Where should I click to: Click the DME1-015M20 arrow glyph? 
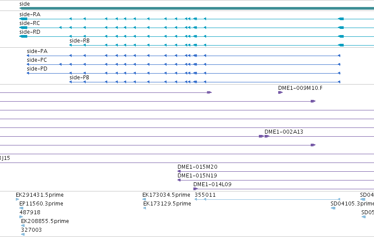point(179,171)
